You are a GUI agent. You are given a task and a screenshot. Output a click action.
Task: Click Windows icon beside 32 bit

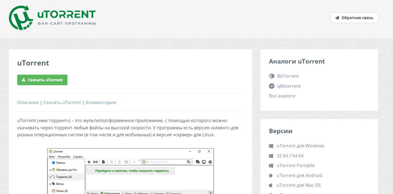coord(271,156)
